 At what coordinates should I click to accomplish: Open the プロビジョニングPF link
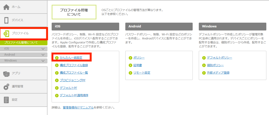pos(73,80)
